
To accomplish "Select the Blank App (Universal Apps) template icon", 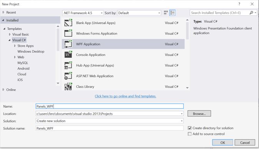I will 68,23.
